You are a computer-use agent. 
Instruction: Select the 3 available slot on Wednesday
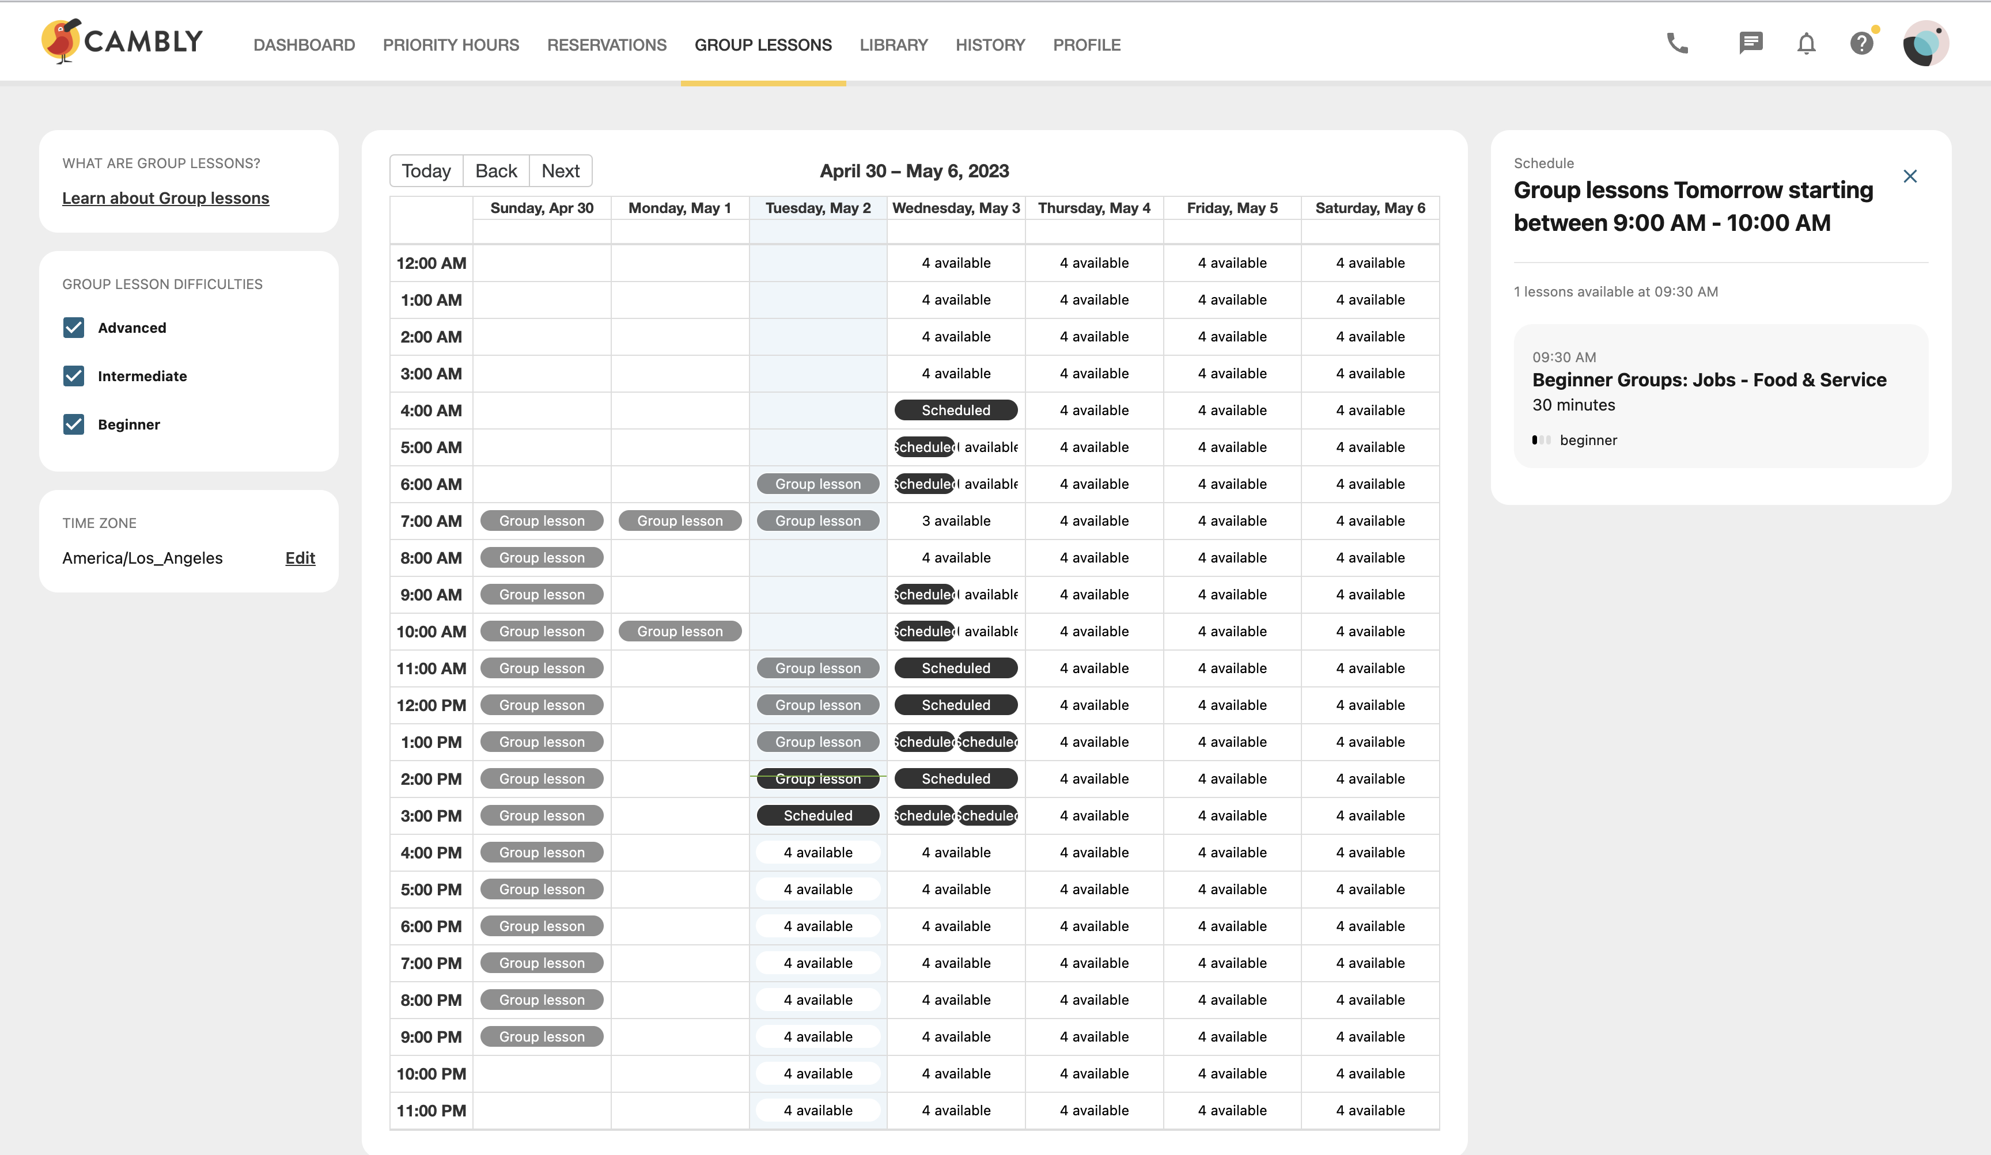click(x=956, y=520)
